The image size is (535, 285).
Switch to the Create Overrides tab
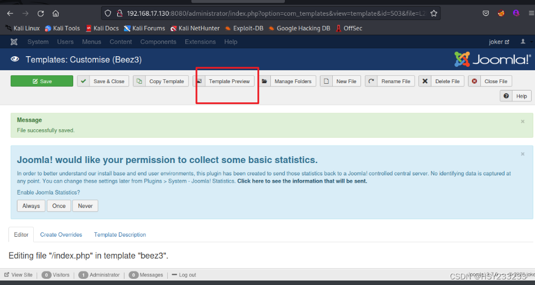point(61,234)
